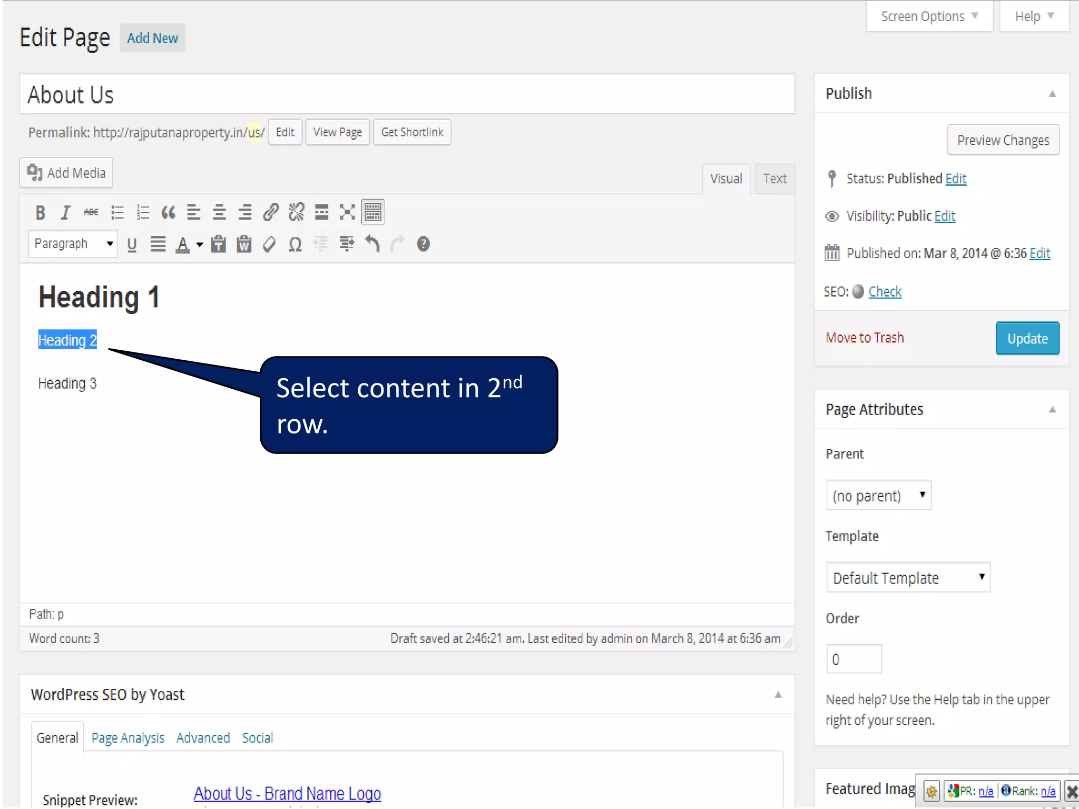Open text color picker dropdown arrow
The image size is (1079, 809).
click(200, 244)
